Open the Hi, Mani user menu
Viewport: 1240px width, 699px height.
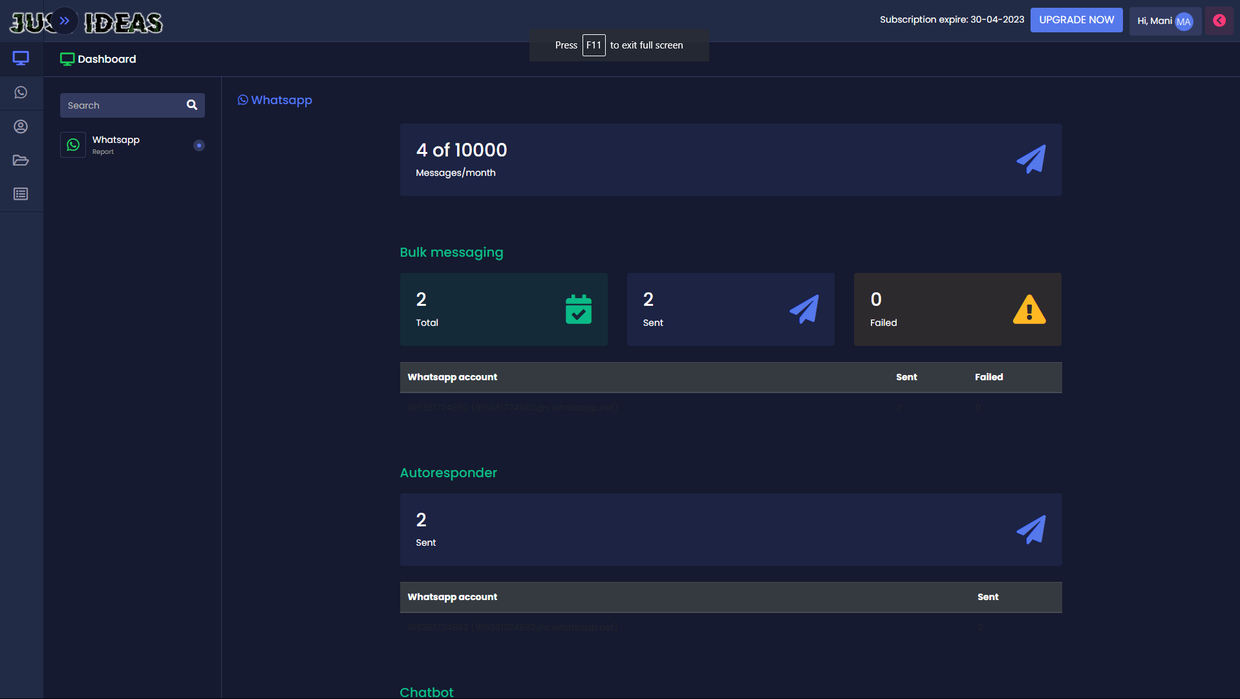(1165, 21)
